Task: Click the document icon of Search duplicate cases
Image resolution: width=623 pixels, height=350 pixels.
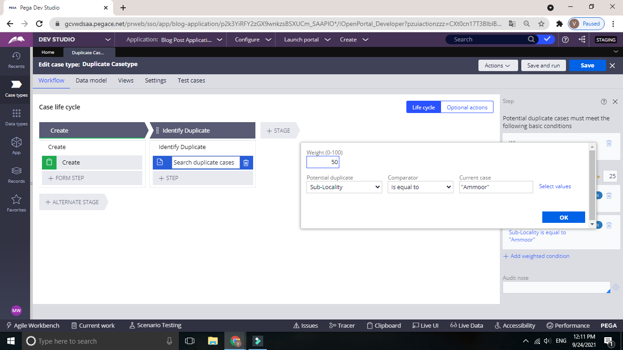Action: pos(160,163)
